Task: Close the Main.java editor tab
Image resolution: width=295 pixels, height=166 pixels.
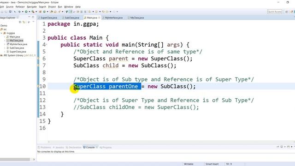Action: coord(99,18)
